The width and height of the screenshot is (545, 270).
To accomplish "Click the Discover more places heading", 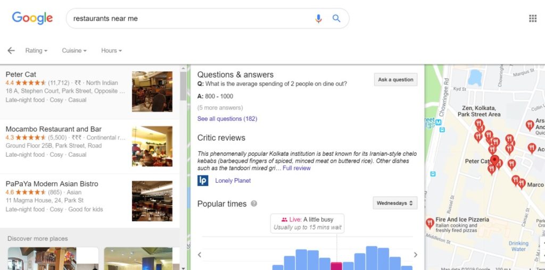I will (x=38, y=239).
